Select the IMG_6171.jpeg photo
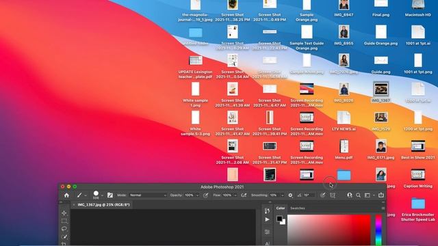 click(381, 149)
